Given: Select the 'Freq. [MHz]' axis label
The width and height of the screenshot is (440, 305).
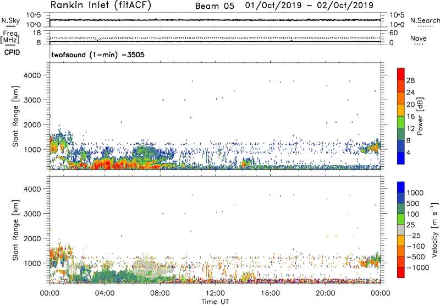Looking at the screenshot, I should tap(10, 37).
